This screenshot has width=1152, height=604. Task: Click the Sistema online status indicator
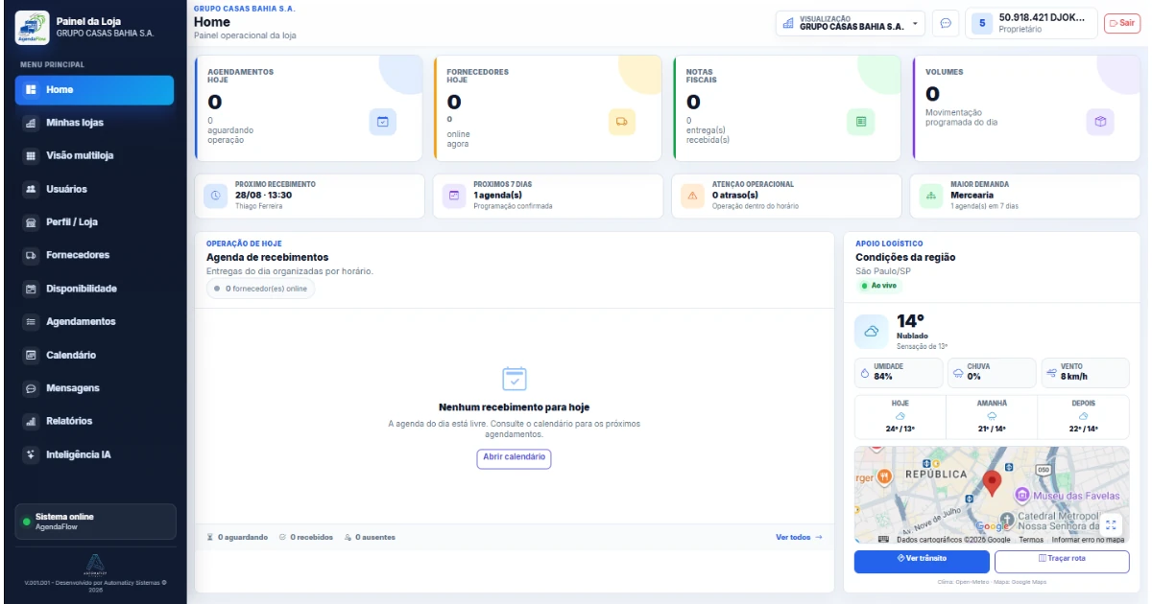coord(96,522)
